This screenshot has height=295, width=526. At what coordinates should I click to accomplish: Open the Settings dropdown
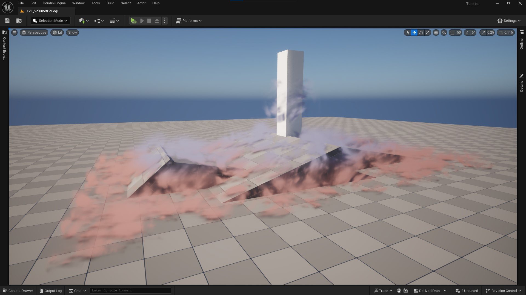pos(509,21)
